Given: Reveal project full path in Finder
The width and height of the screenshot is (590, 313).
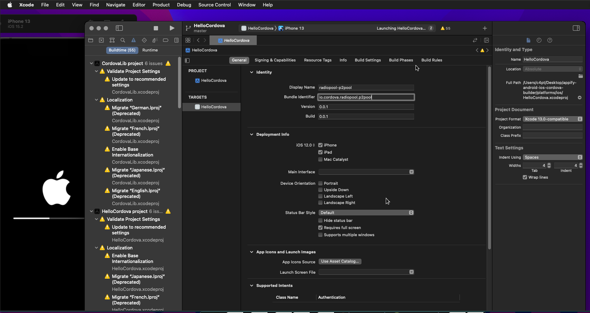Looking at the screenshot, I should coord(580,98).
